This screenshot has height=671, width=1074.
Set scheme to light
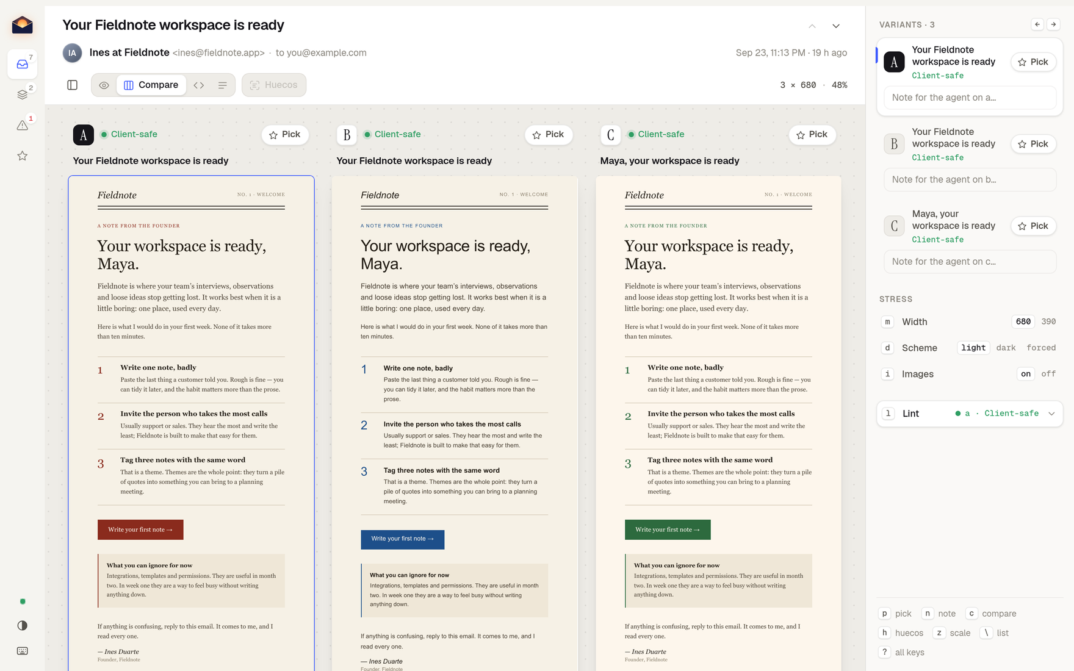tap(973, 348)
